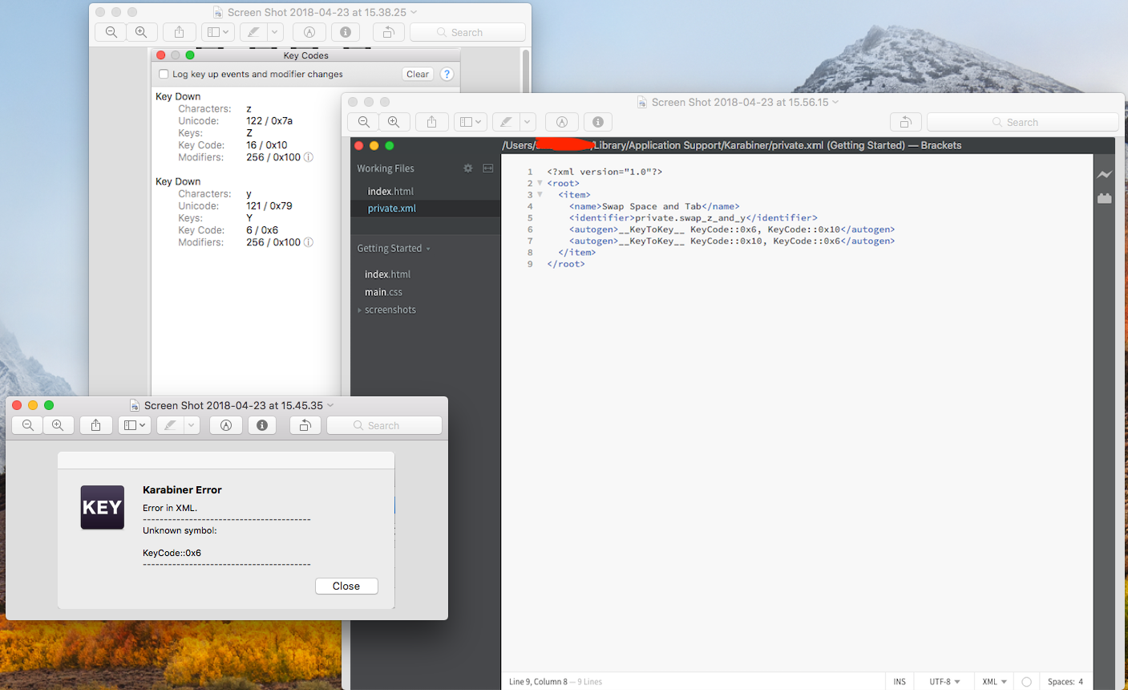The height and width of the screenshot is (690, 1128).
Task: Click markup toolbox icon in 15.38.25 window
Action: [309, 32]
